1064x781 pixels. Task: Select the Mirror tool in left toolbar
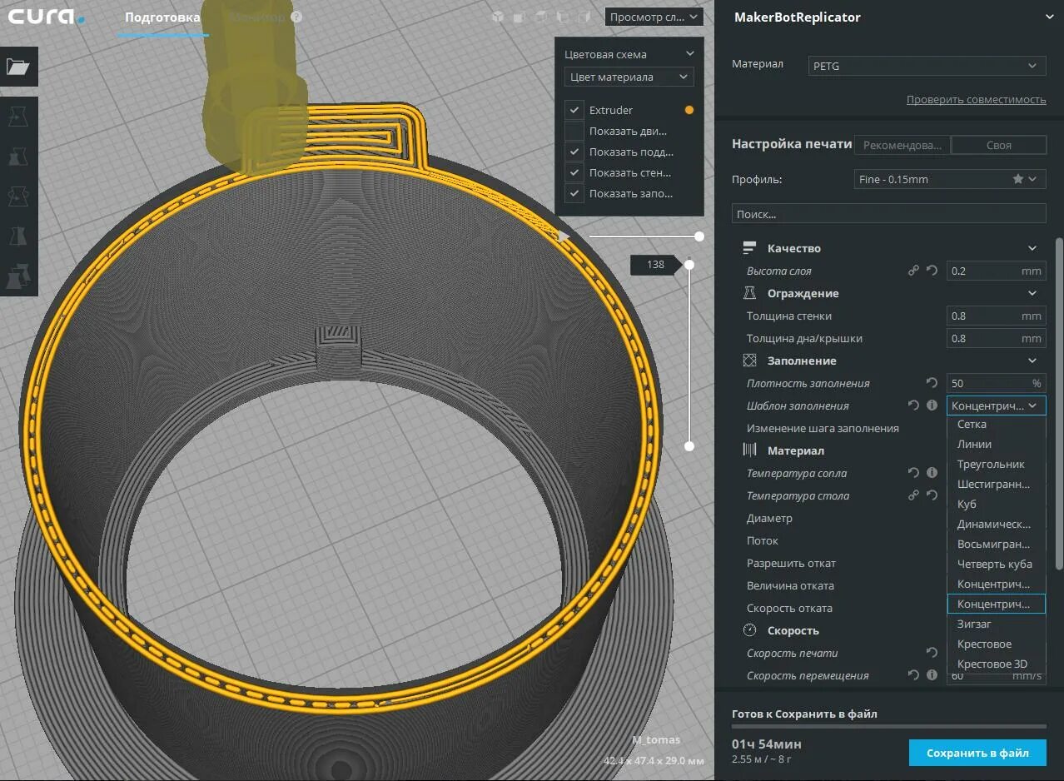tap(18, 236)
